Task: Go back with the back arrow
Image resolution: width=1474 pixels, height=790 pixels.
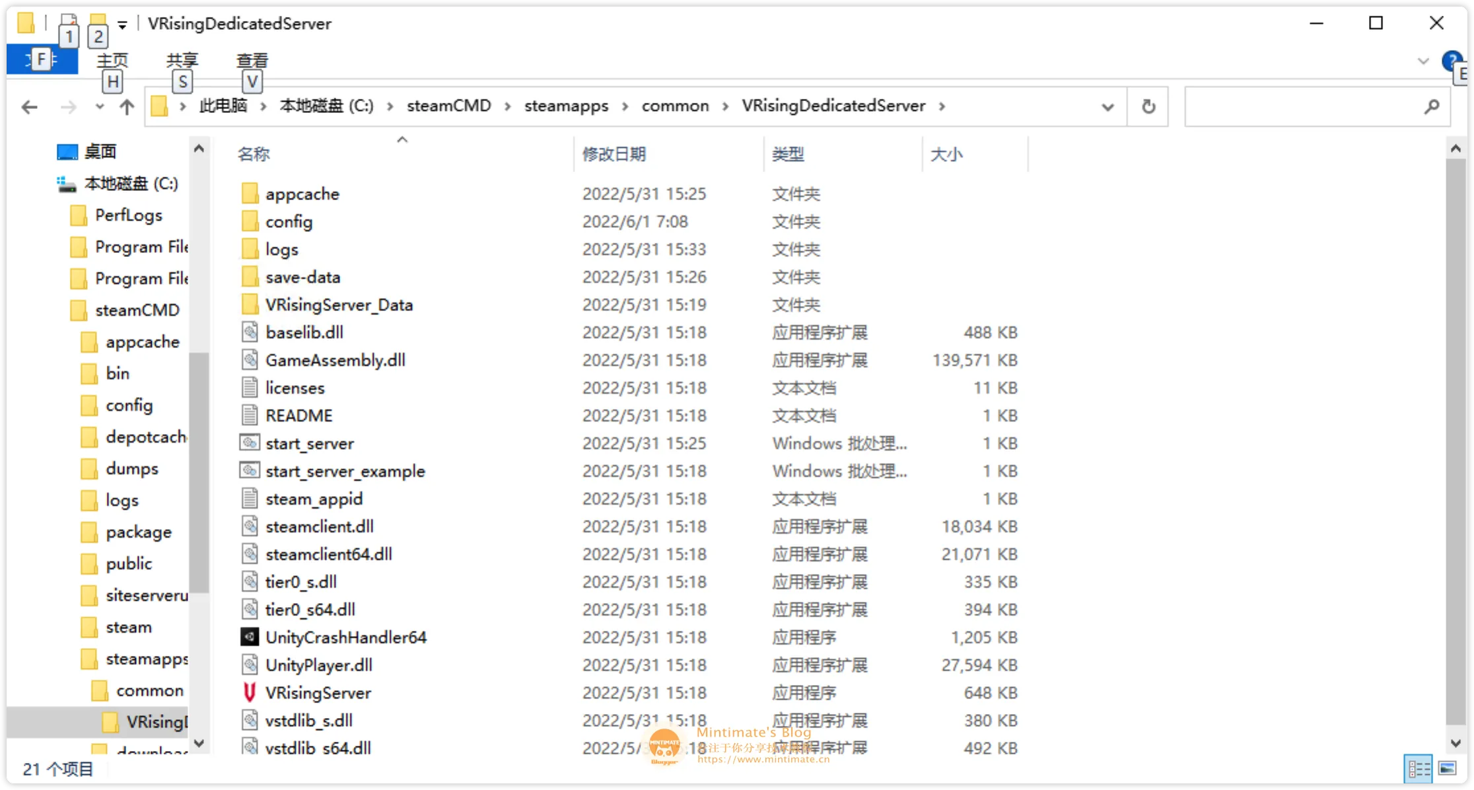Action: (30, 107)
